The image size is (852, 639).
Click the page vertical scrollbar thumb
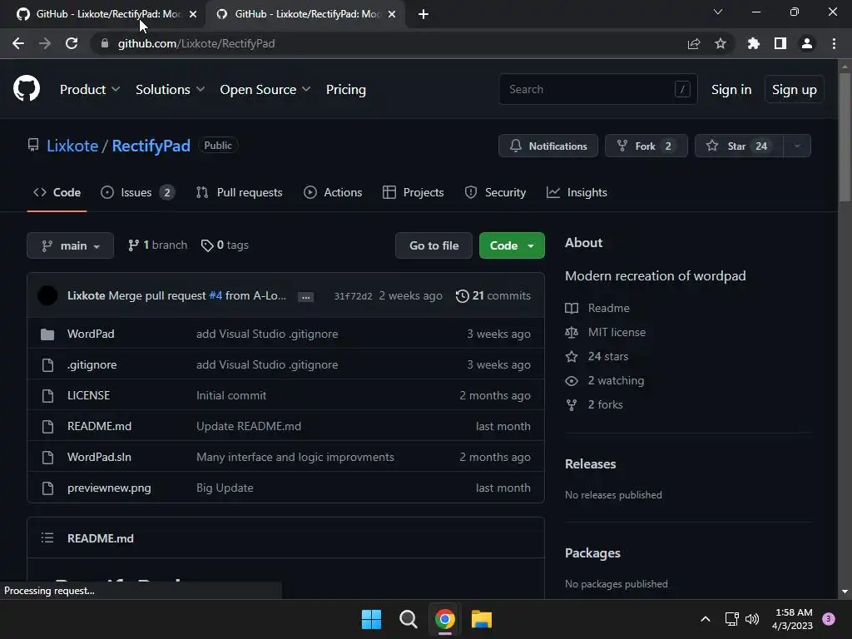845,136
